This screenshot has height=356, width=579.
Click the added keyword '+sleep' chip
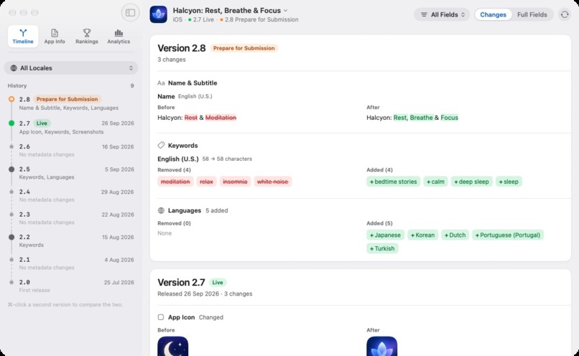(x=509, y=182)
